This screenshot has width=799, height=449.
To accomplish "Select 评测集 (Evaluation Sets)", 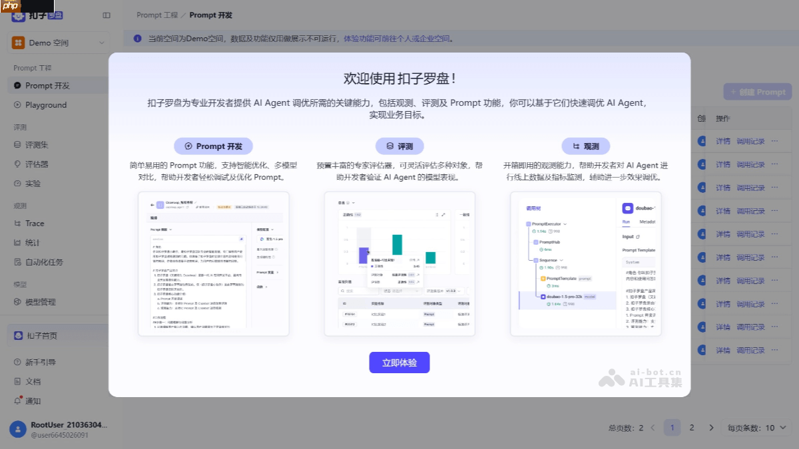I will click(37, 144).
